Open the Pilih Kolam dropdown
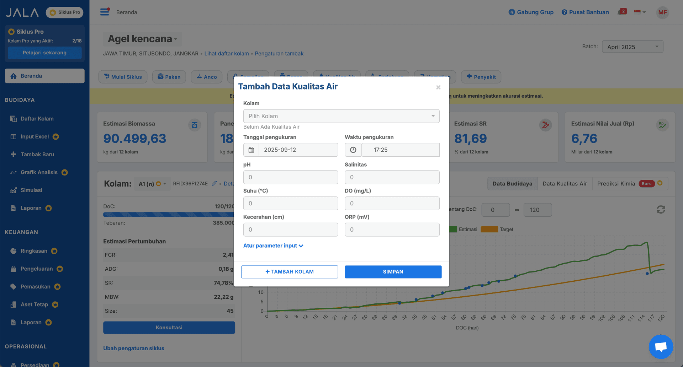 click(x=341, y=116)
